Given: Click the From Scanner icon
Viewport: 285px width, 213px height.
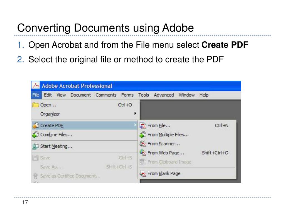Looking at the screenshot, I should (x=143, y=144).
